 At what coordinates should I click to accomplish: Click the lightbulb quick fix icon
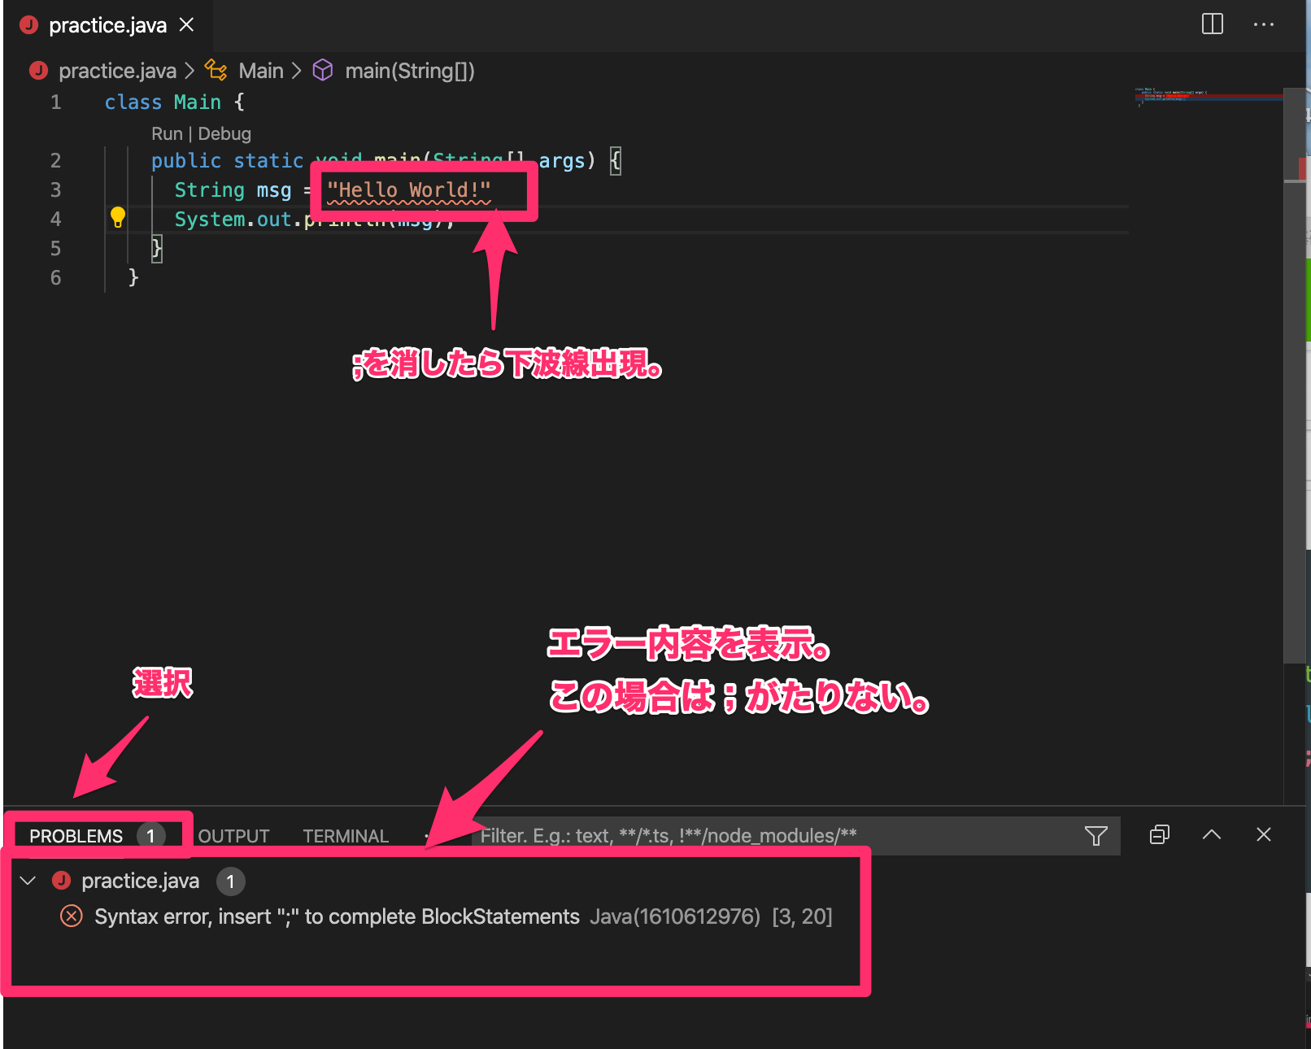(118, 217)
